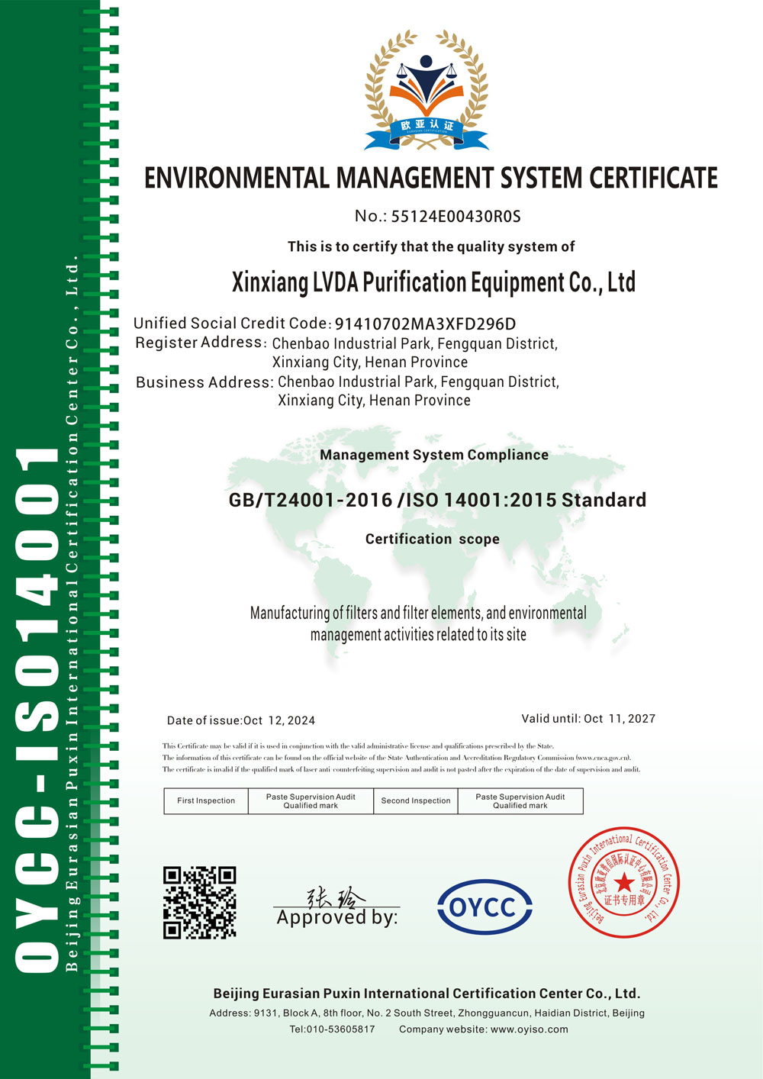This screenshot has height=1079, width=763.
Task: Click the Management System Compliance heading
Action: [434, 455]
